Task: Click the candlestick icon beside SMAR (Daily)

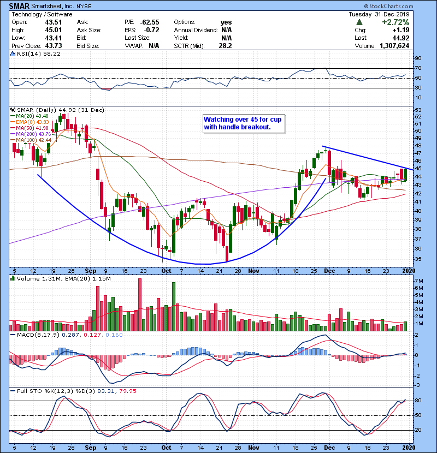Action: pos(13,110)
